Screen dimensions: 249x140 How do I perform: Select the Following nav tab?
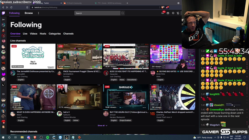[x=14, y=13]
